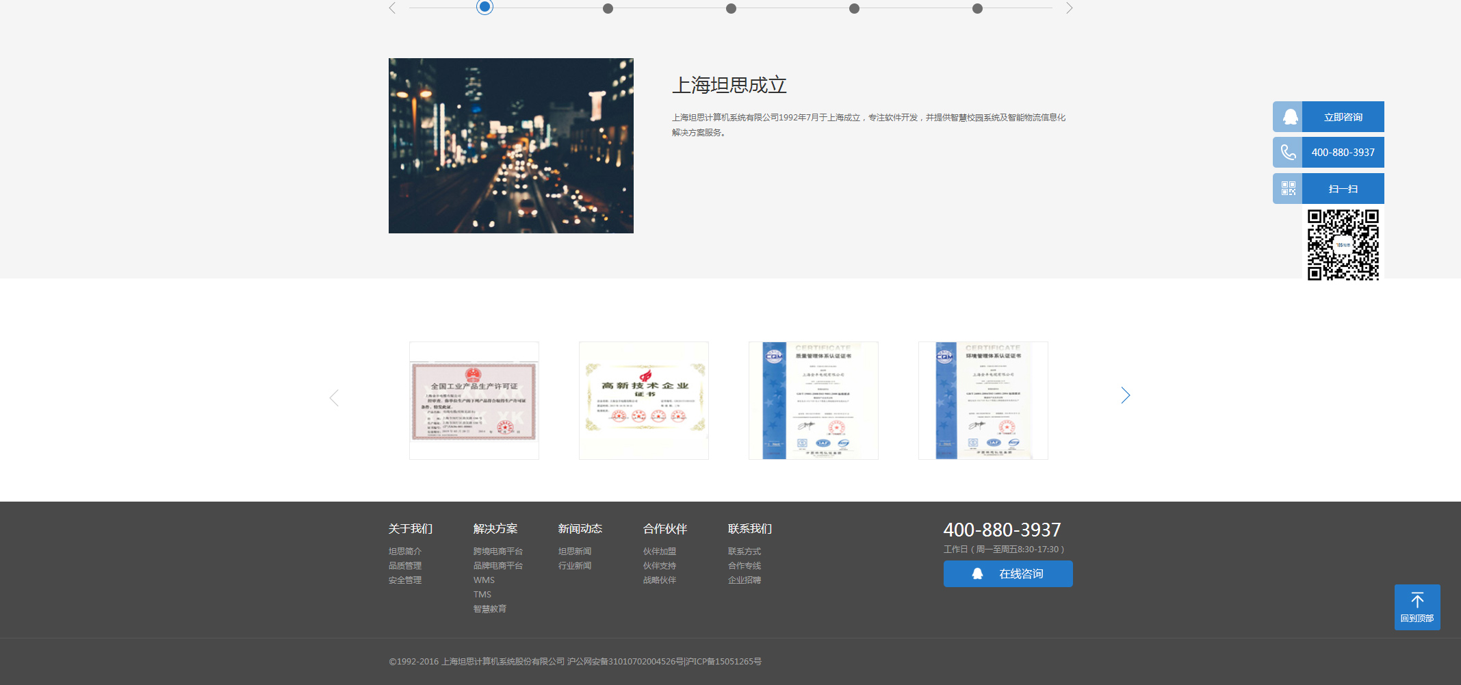Open the 跨境电商平台 footer link
The height and width of the screenshot is (685, 1461).
coord(498,552)
